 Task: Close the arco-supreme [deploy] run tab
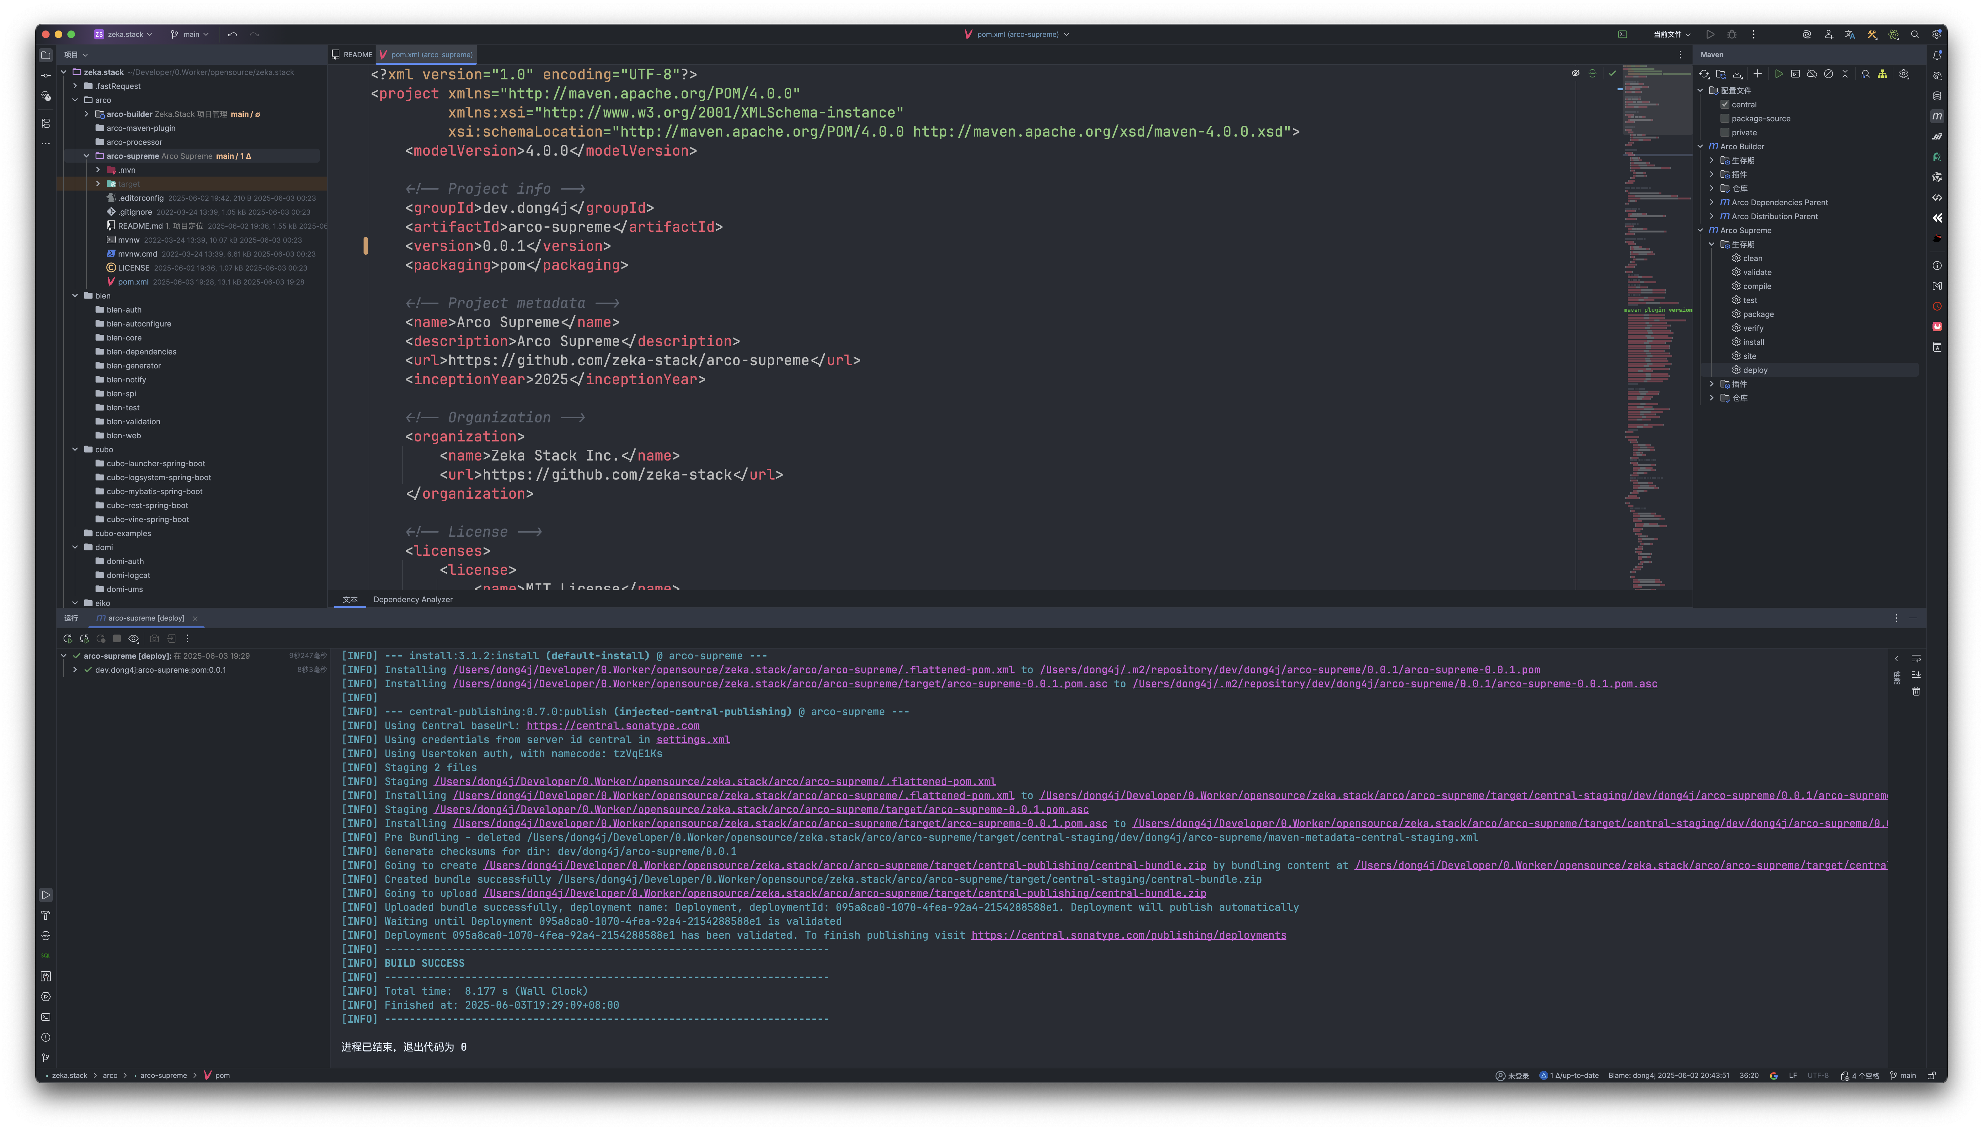195,619
